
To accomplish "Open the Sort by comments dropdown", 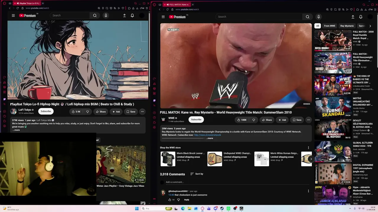I will pyautogui.click(x=197, y=174).
